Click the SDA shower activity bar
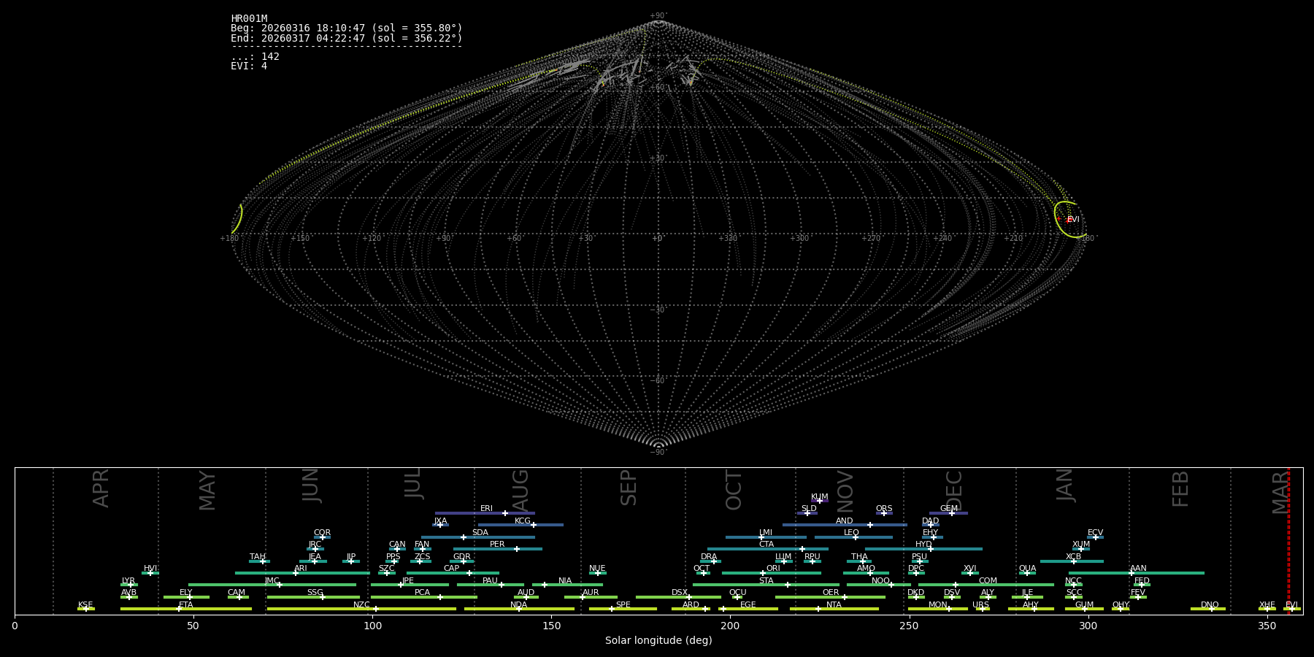 tap(477, 537)
